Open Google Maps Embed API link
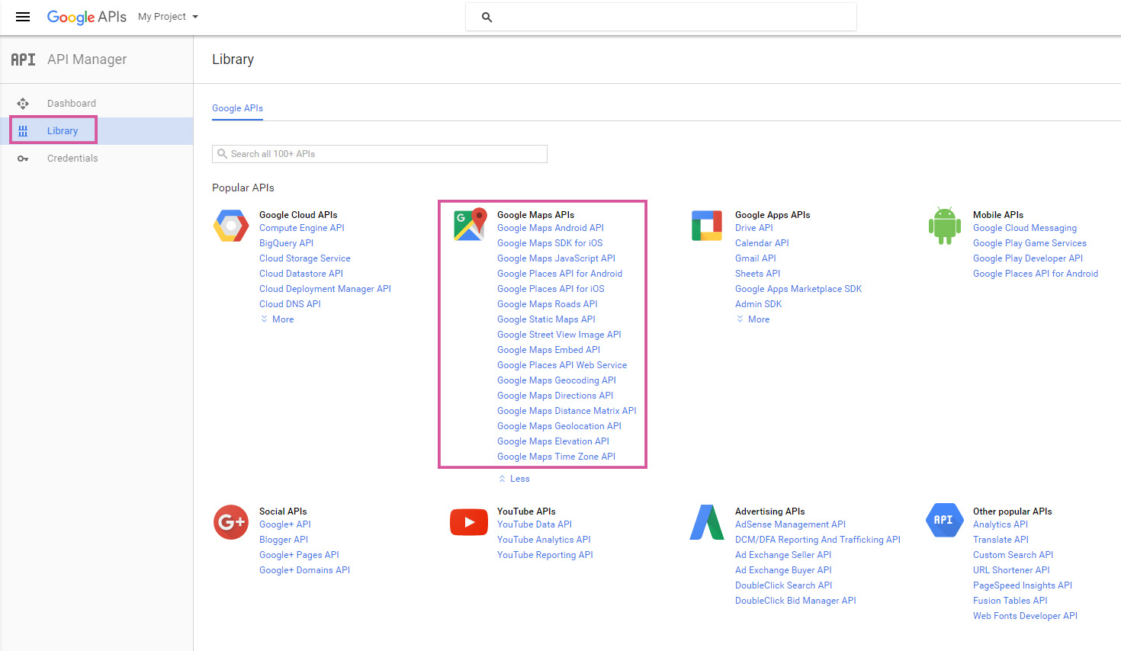 (x=548, y=350)
